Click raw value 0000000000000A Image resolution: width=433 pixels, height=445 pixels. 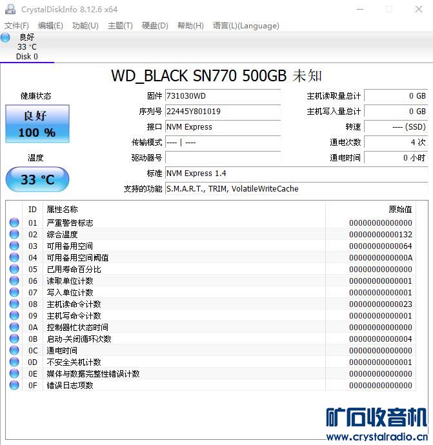381,258
